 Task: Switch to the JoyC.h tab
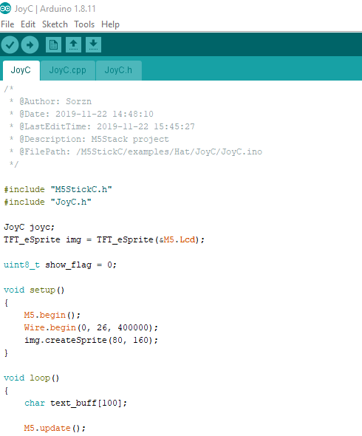point(118,70)
